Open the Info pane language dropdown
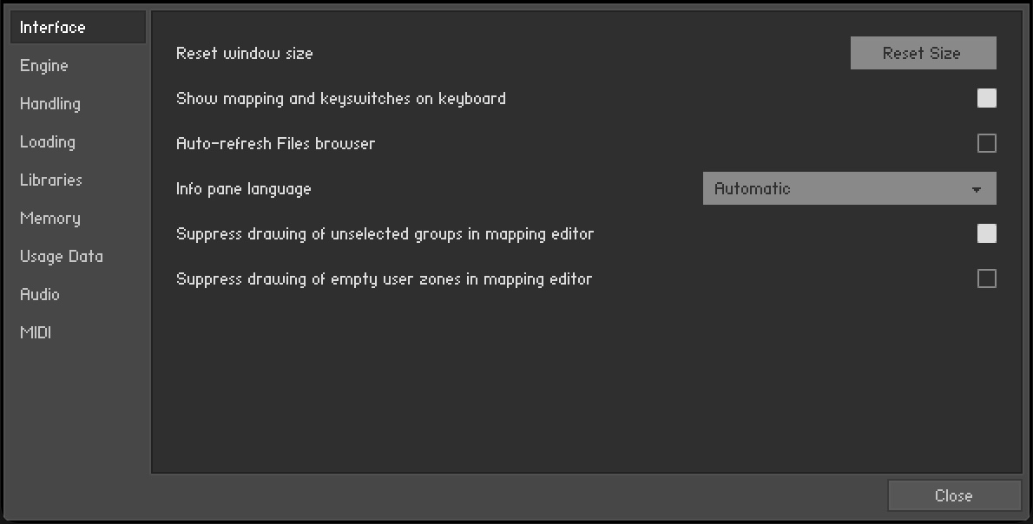 coord(848,188)
